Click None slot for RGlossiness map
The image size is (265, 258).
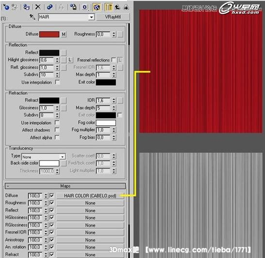point(90,225)
